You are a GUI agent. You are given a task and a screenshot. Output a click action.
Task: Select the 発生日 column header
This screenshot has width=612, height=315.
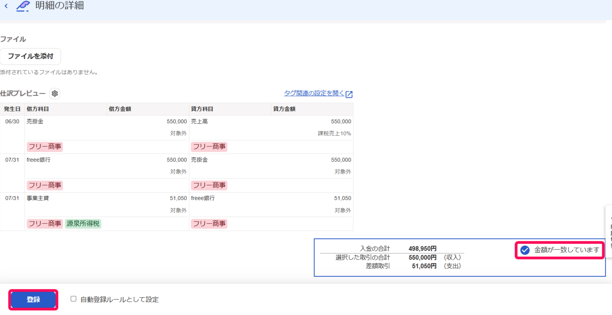(12, 109)
